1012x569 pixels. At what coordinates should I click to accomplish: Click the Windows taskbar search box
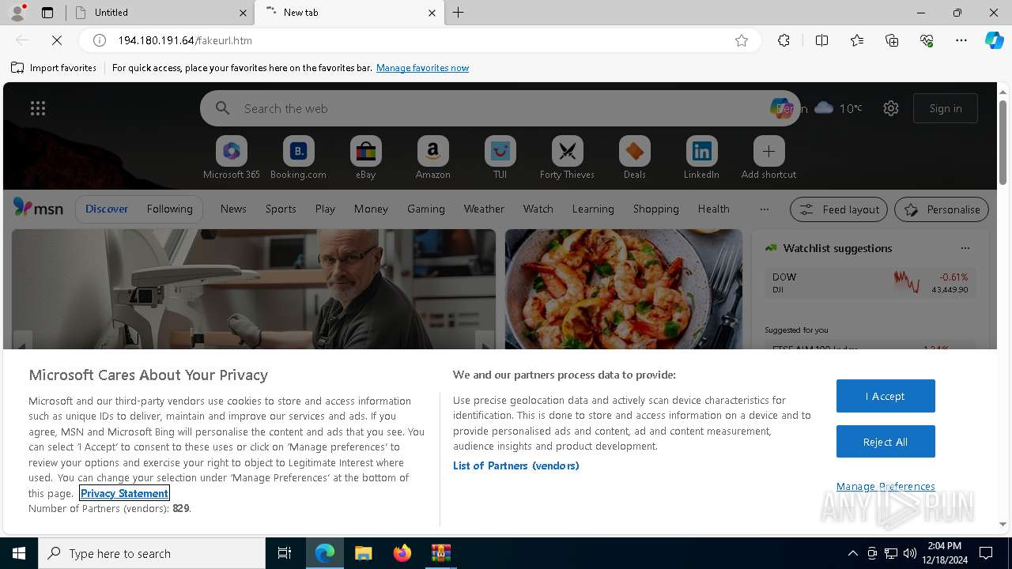pyautogui.click(x=152, y=553)
